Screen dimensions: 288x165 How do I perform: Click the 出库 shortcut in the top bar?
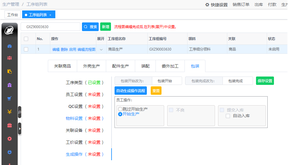coord(259,4)
